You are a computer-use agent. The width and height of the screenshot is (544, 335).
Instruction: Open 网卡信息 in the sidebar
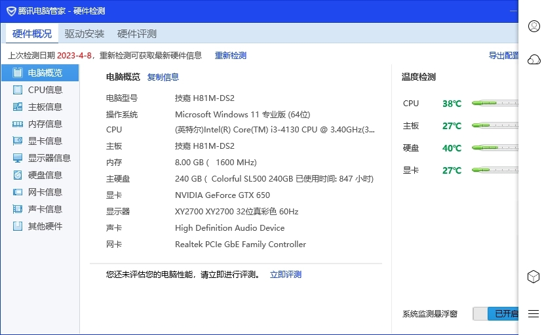pos(40,192)
